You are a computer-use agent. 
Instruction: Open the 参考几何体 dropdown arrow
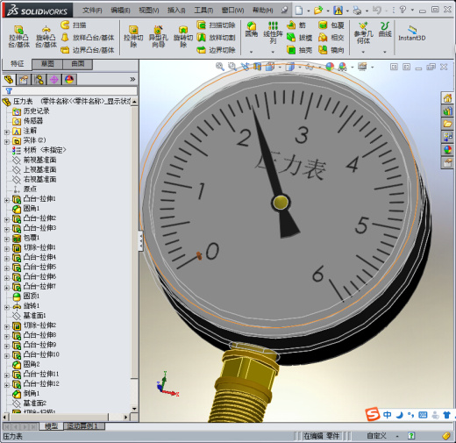[x=363, y=52]
